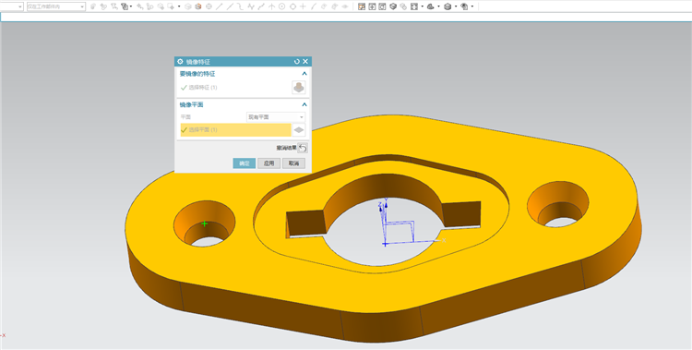This screenshot has width=692, height=350.
Task: Click the feature selection icon in the dialog
Action: pyautogui.click(x=299, y=88)
